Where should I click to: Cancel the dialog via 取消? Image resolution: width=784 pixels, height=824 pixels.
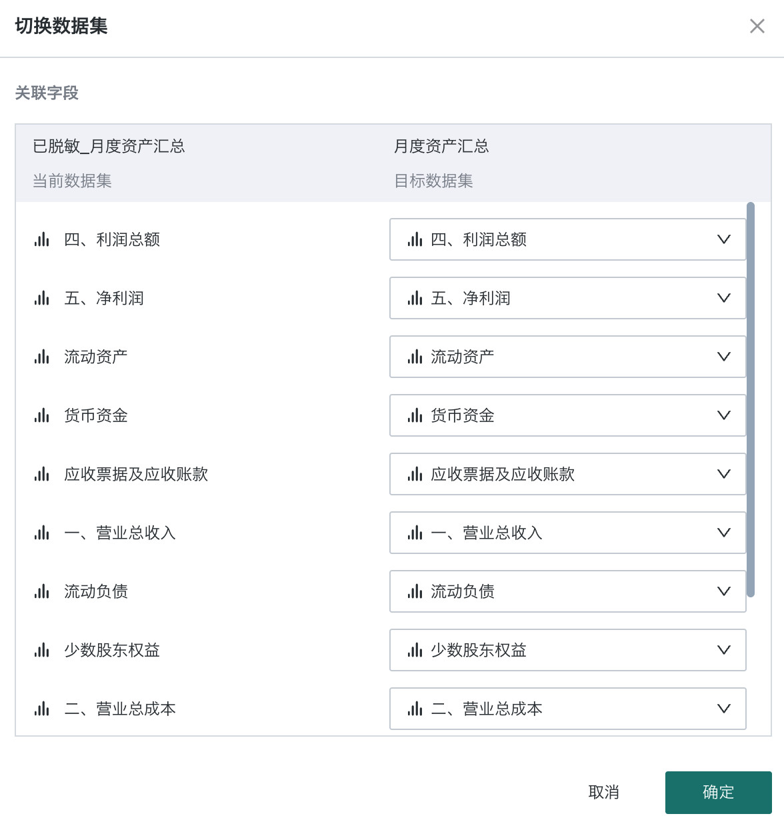[x=604, y=793]
